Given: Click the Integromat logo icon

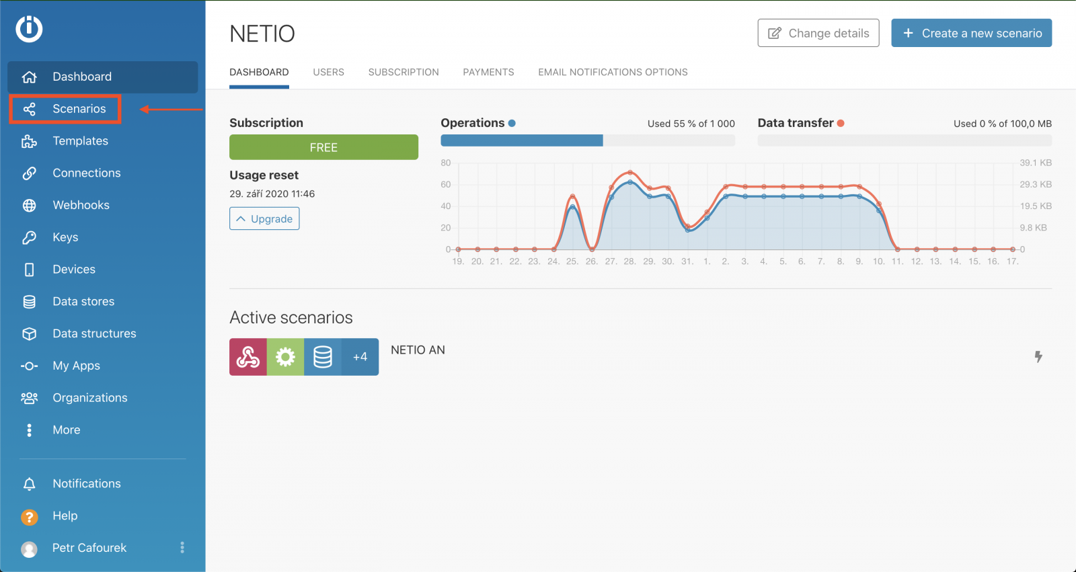Looking at the screenshot, I should 30,29.
